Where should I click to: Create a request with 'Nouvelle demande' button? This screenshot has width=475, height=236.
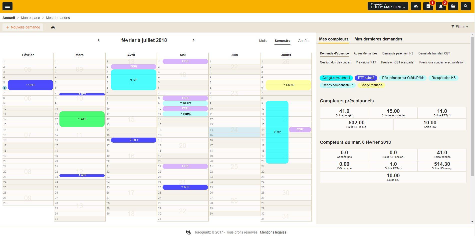23,27
